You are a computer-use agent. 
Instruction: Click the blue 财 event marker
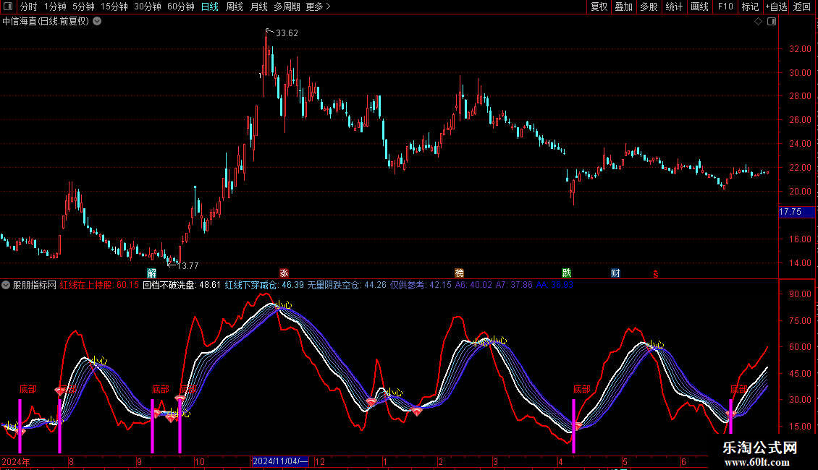[615, 273]
